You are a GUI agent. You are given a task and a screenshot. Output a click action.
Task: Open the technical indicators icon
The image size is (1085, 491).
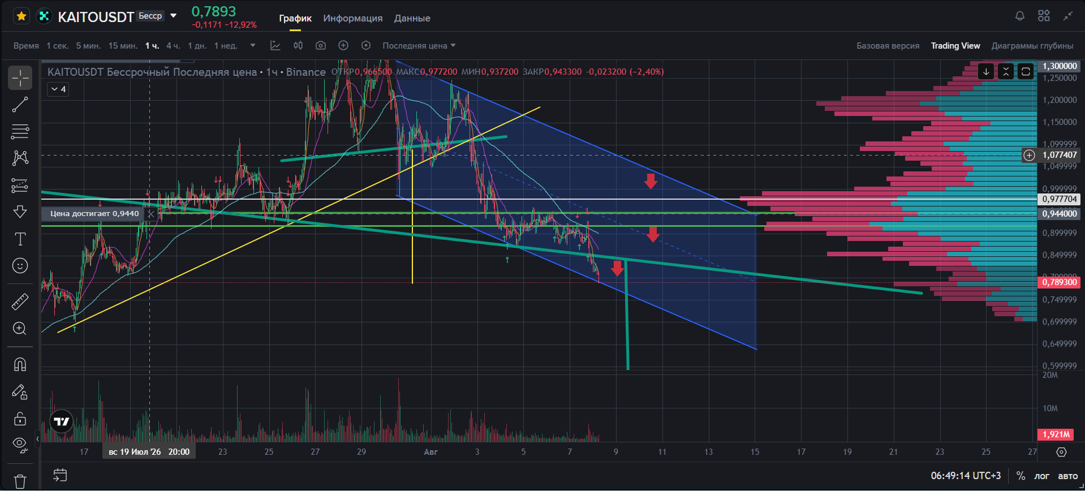tap(275, 45)
